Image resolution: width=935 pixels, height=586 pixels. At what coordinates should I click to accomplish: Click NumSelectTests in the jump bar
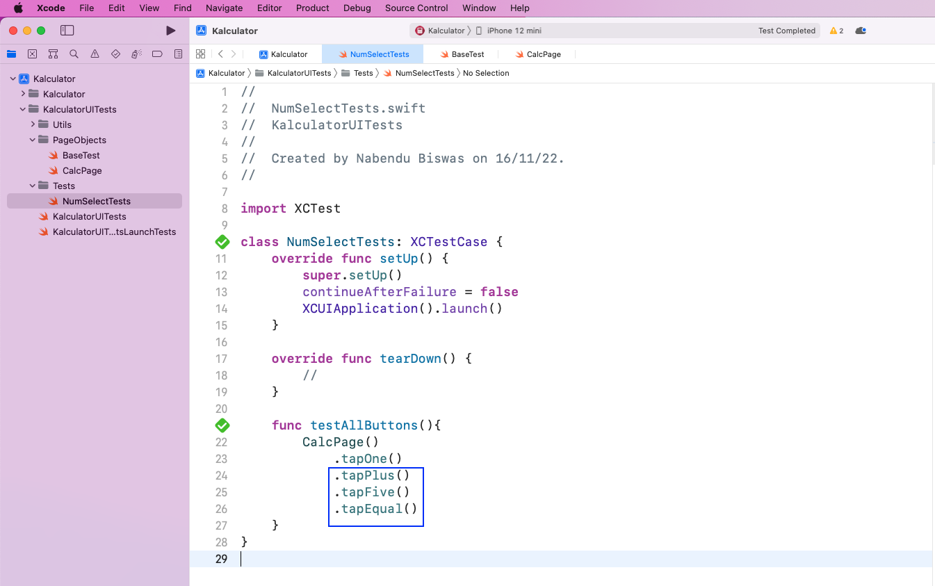pos(418,73)
